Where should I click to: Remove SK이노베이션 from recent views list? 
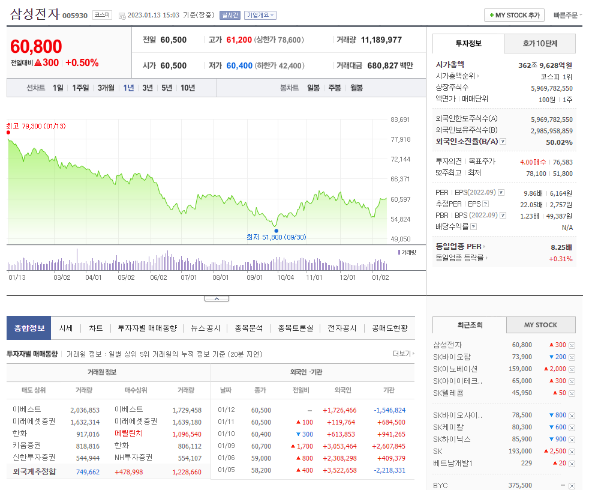[x=572, y=369]
